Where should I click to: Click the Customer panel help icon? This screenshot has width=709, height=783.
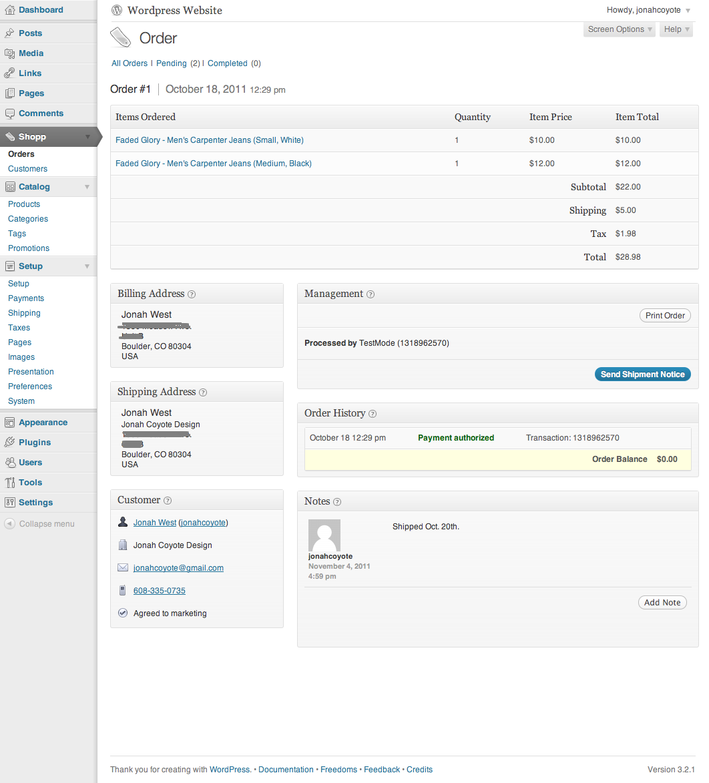tap(168, 501)
